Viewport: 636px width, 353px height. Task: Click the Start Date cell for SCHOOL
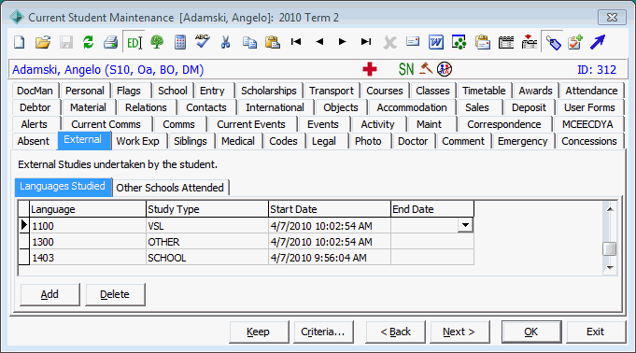[330, 258]
